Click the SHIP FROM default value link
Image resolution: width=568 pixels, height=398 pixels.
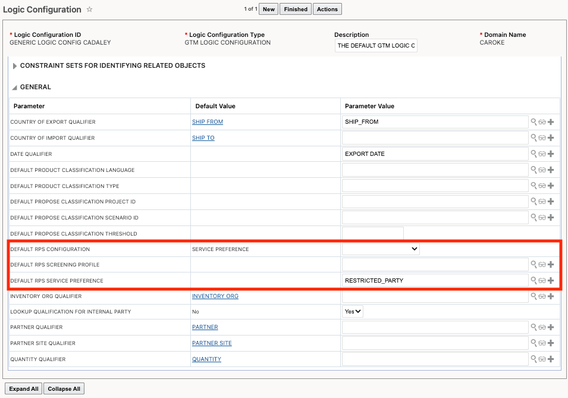208,121
